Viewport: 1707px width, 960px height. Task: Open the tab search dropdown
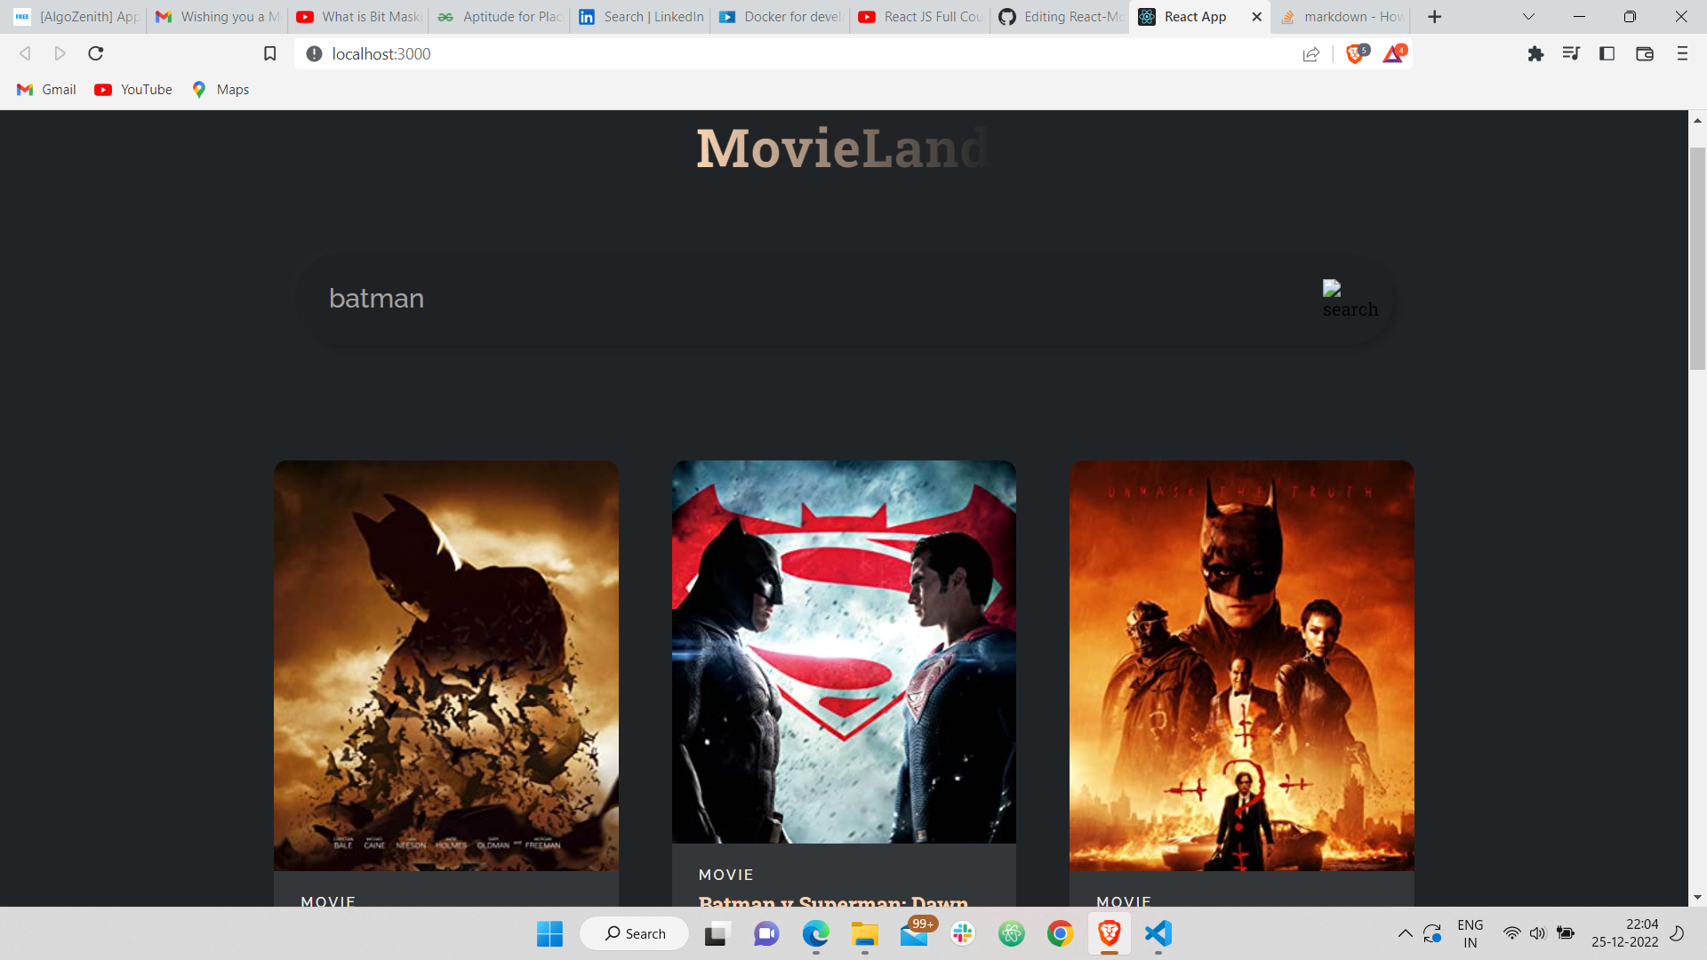[1527, 16]
